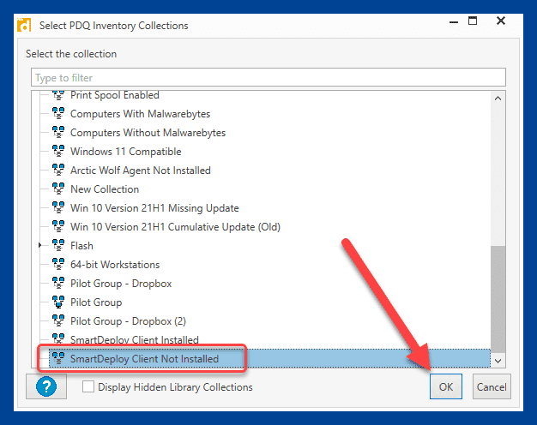Image resolution: width=537 pixels, height=425 pixels.
Task: Maximize the collections dialog window
Action: point(473,21)
